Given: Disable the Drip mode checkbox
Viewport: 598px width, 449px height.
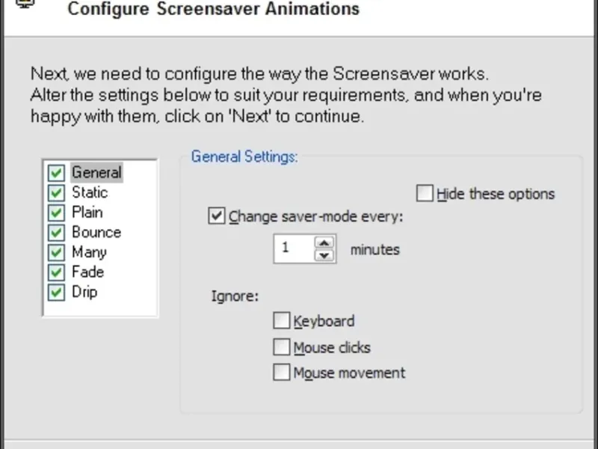Looking at the screenshot, I should 56,292.
